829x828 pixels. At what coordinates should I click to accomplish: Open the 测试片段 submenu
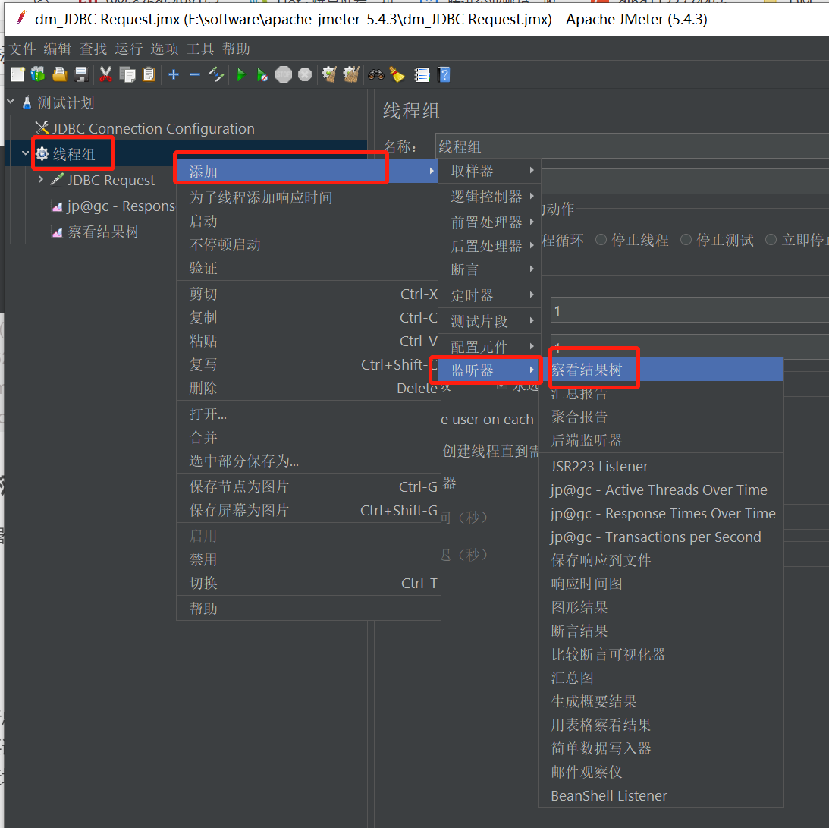tap(489, 321)
